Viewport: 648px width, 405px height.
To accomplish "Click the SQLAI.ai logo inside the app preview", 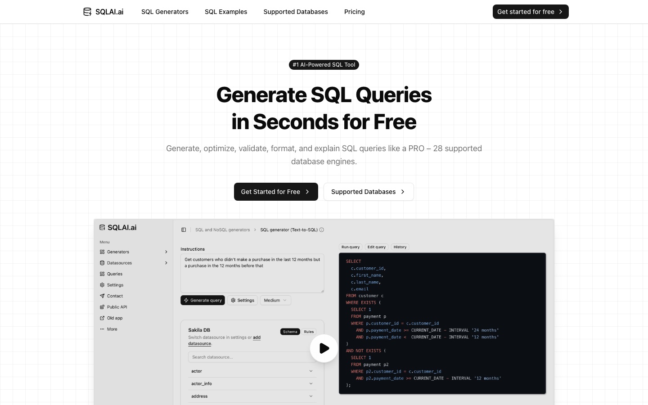I will point(118,228).
